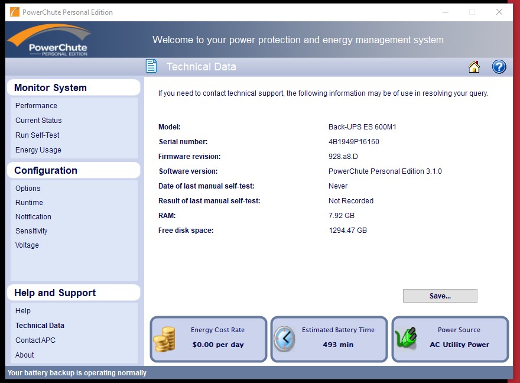Open Configuration Options
The height and width of the screenshot is (383, 520).
tap(28, 189)
